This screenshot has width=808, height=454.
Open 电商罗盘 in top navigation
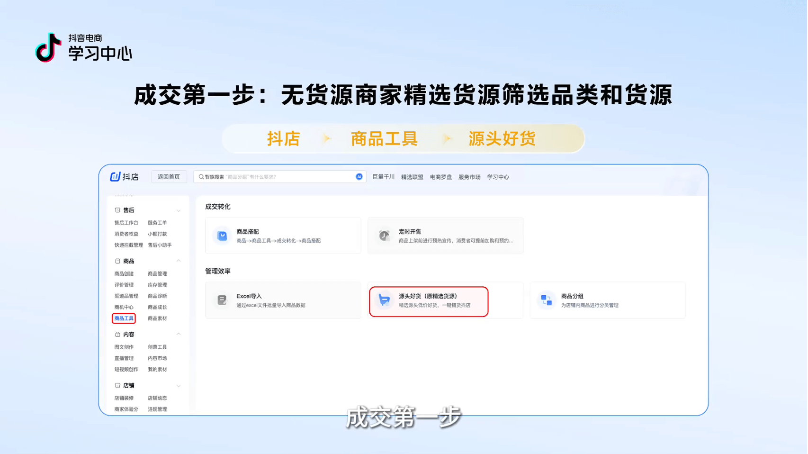pos(440,177)
